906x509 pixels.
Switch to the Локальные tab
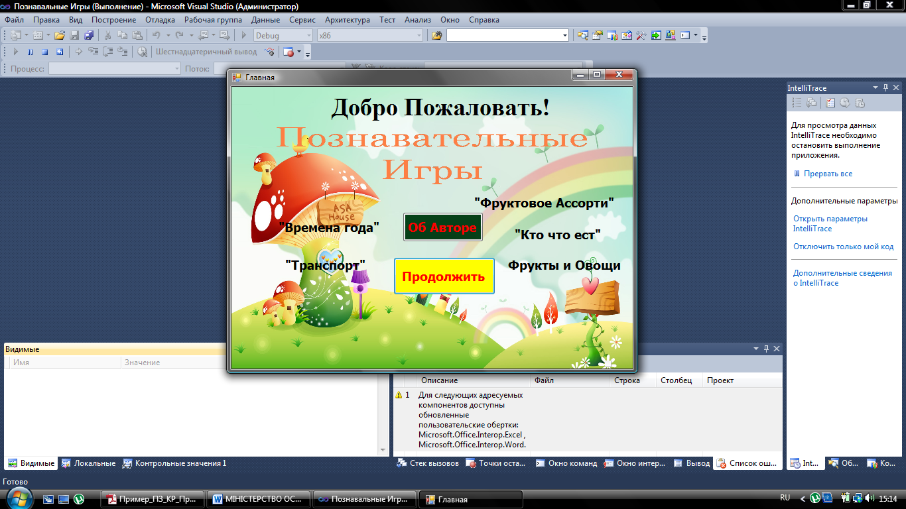pyautogui.click(x=88, y=463)
